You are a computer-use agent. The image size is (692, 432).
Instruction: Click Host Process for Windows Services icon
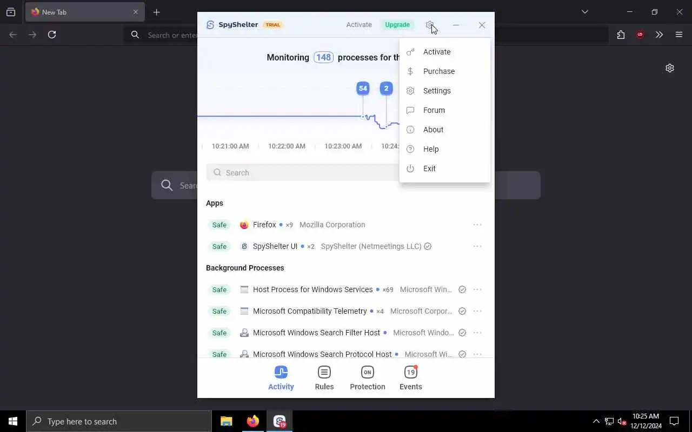coord(244,289)
